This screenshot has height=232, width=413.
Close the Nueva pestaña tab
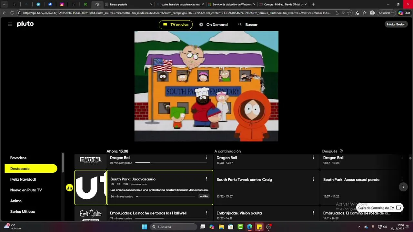coord(151,5)
